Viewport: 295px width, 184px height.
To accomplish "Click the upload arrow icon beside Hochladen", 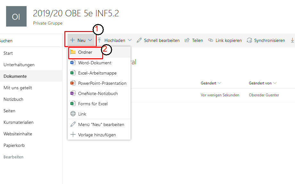I will coord(100,40).
